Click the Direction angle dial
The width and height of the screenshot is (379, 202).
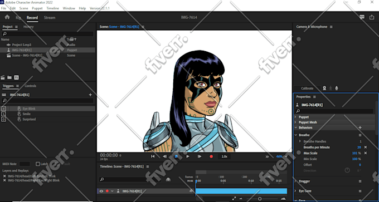[347, 170]
